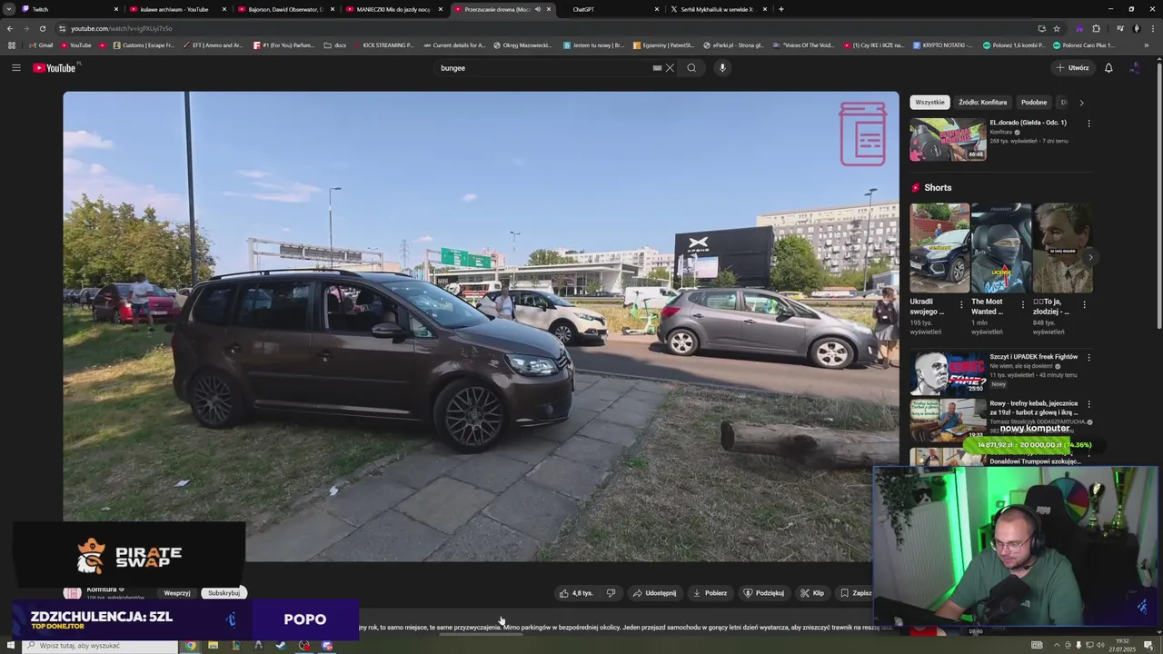The height and width of the screenshot is (654, 1163).
Task: Open options for EL.dorado video
Action: click(x=1088, y=124)
